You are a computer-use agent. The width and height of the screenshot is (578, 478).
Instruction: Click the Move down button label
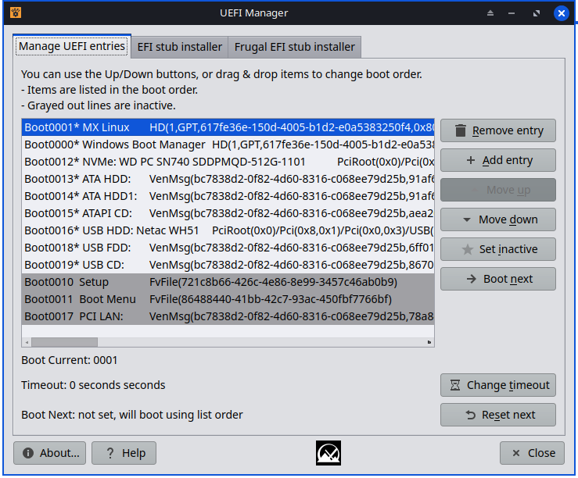click(x=508, y=219)
